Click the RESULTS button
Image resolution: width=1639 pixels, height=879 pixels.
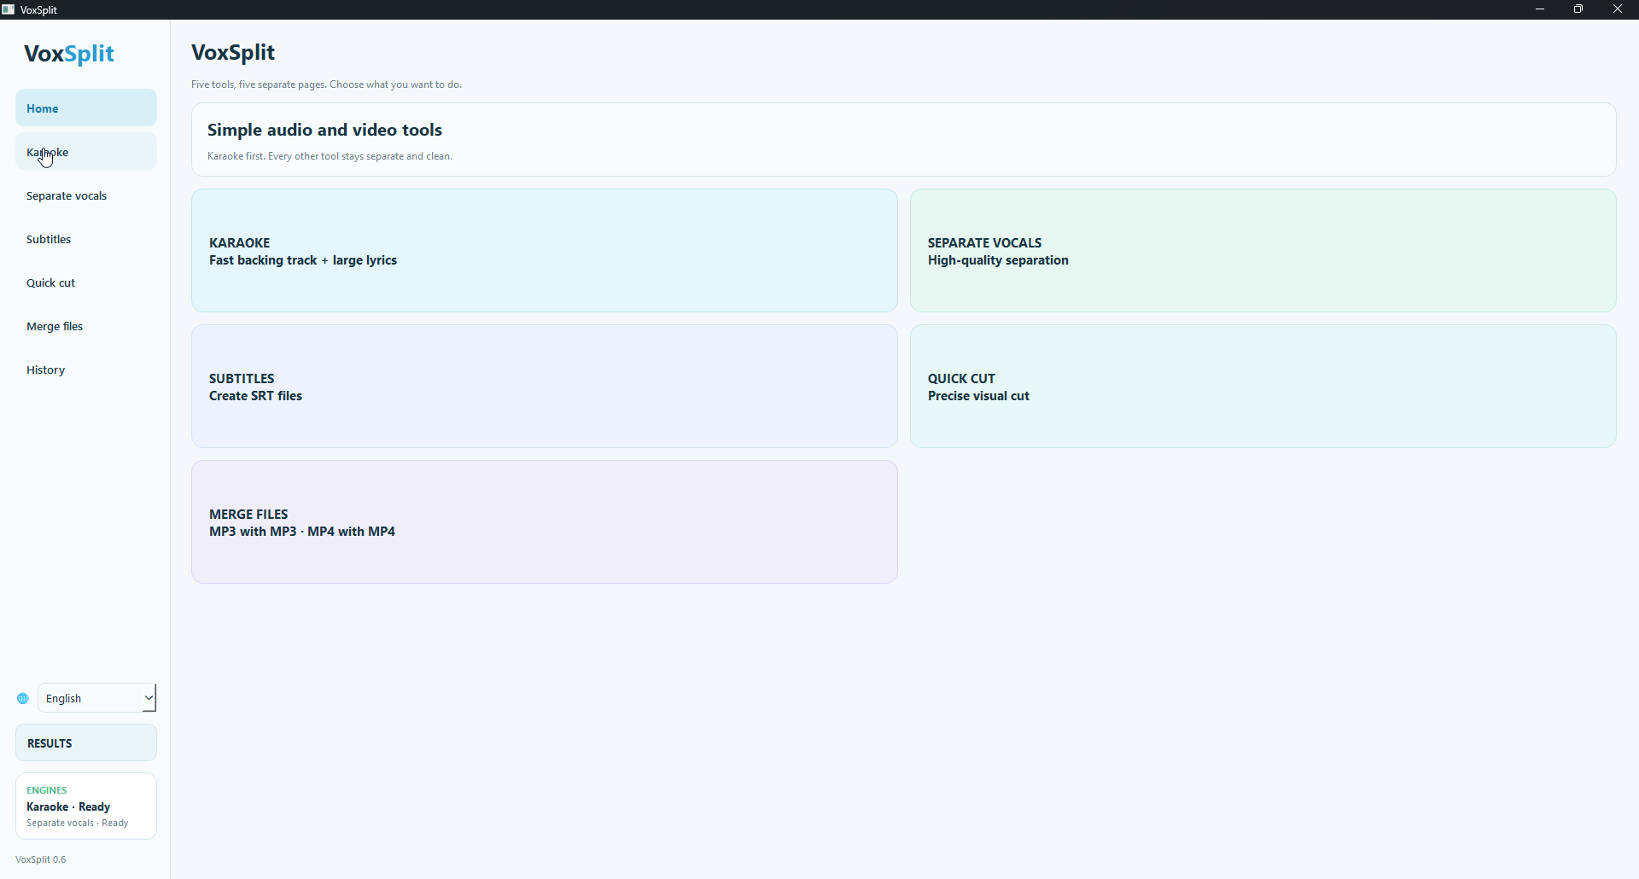click(x=86, y=742)
